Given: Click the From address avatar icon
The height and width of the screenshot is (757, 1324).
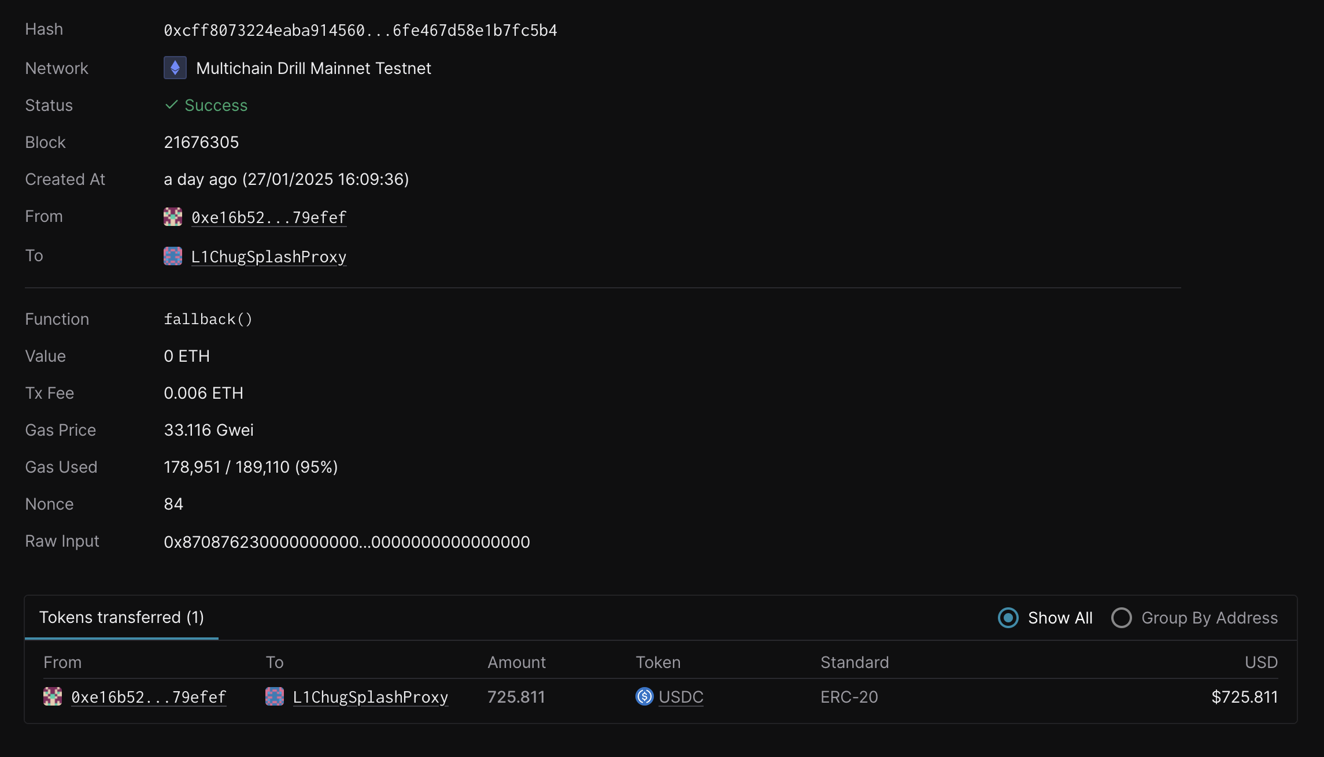Looking at the screenshot, I should 172,217.
